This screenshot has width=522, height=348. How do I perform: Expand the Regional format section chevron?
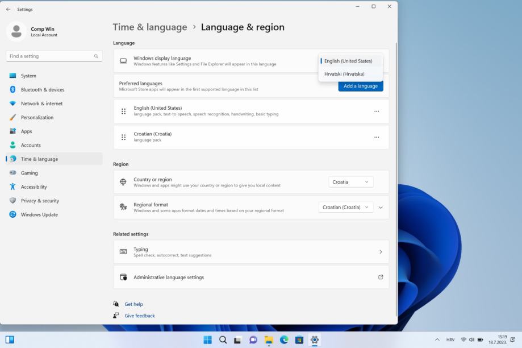[381, 208]
